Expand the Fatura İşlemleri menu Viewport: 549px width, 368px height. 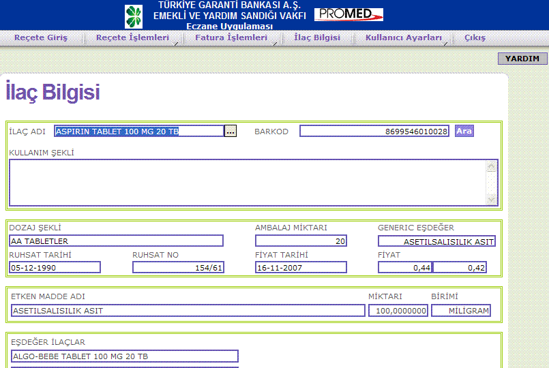click(x=231, y=38)
